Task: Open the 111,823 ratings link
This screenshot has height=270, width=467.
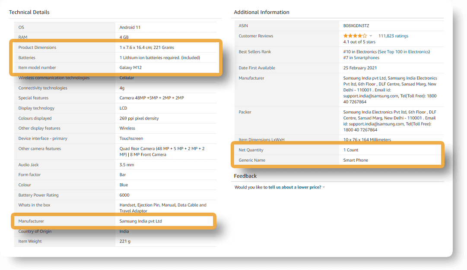Action: pyautogui.click(x=393, y=36)
